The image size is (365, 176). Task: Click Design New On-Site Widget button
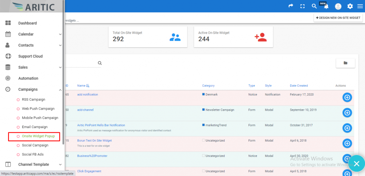pyautogui.click(x=338, y=18)
